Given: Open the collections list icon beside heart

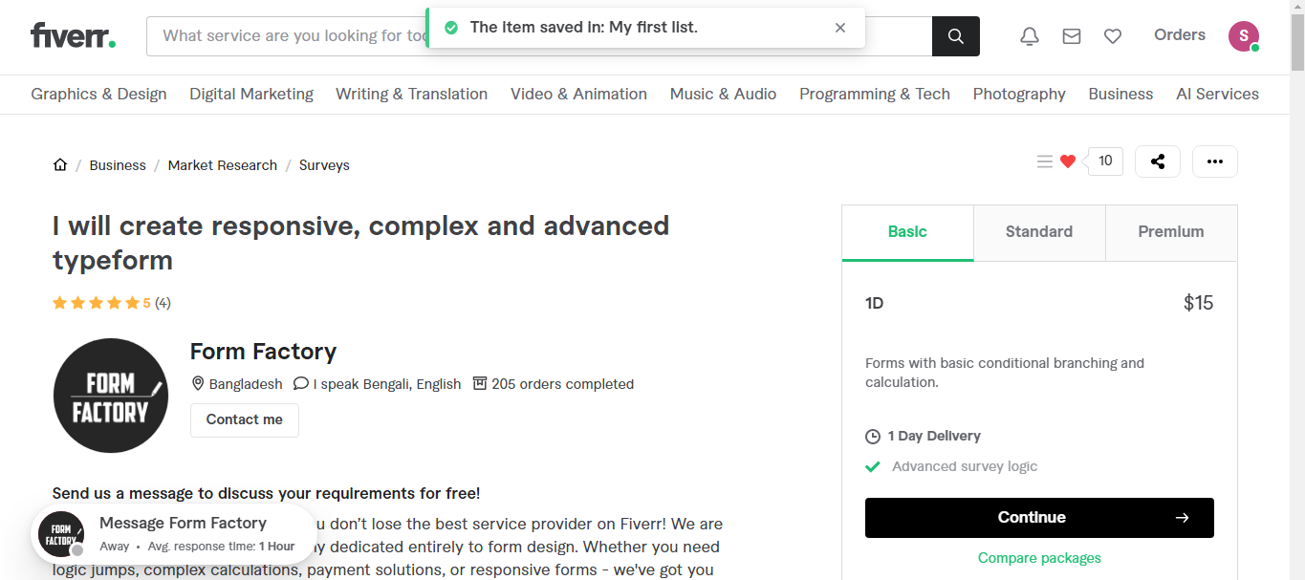Looking at the screenshot, I should (x=1045, y=161).
